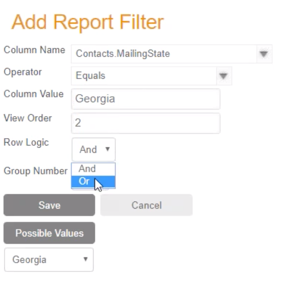Focus the View Order field
Image resolution: width=292 pixels, height=285 pixels.
click(x=146, y=123)
